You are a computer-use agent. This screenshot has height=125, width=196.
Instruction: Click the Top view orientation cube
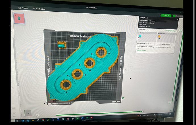tap(28, 113)
